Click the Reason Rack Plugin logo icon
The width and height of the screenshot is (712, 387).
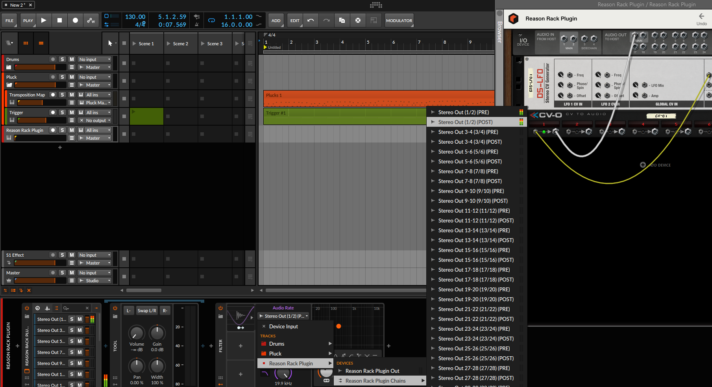click(514, 19)
